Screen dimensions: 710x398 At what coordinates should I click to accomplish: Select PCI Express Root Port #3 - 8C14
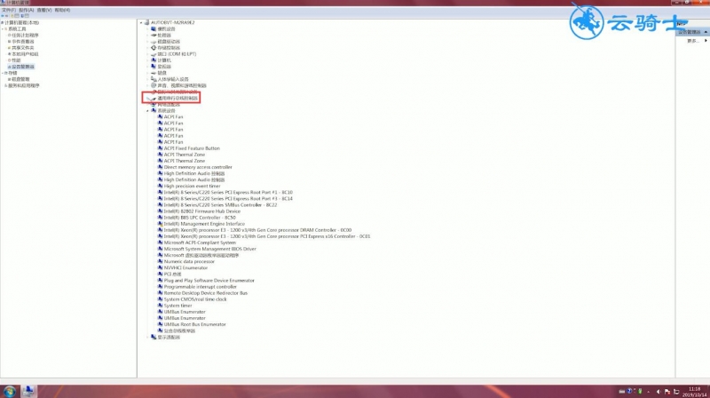coord(228,199)
